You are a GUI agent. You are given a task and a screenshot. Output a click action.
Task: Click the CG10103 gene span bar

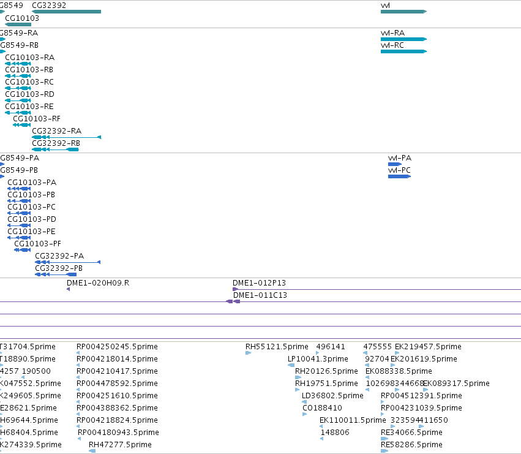18,25
